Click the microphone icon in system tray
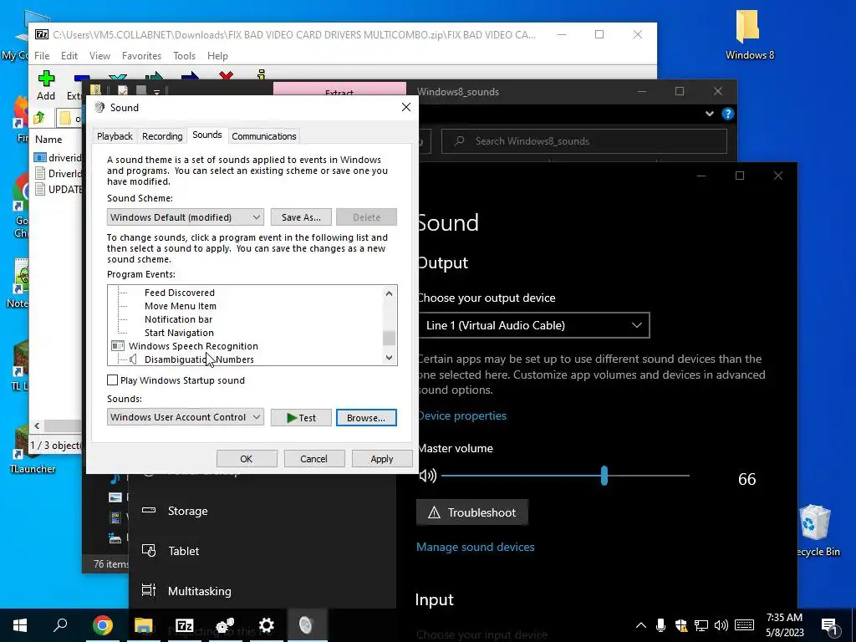Screen dimensions: 856x642 click(x=660, y=625)
